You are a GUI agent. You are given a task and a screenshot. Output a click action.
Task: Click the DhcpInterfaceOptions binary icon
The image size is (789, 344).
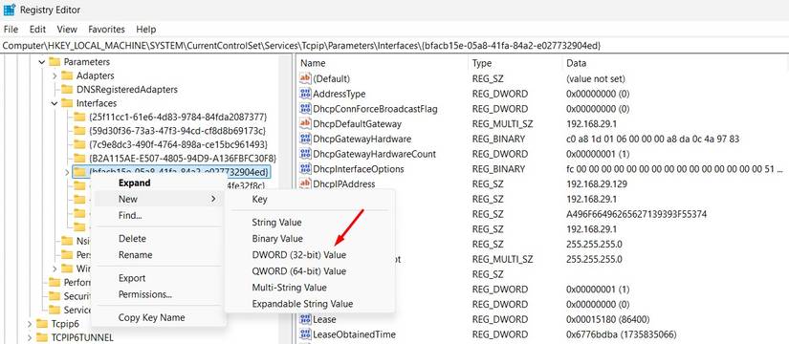(x=305, y=169)
